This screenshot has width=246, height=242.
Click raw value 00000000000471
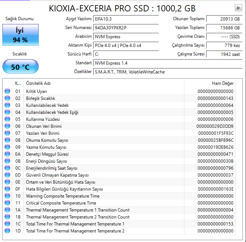(x=216, y=154)
